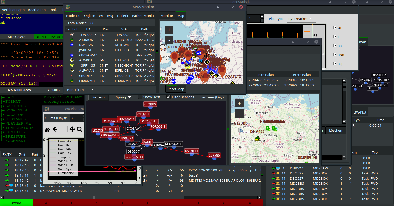Select the Pan tool in WX Plot toolbar
The image size is (394, 206).
72,129
